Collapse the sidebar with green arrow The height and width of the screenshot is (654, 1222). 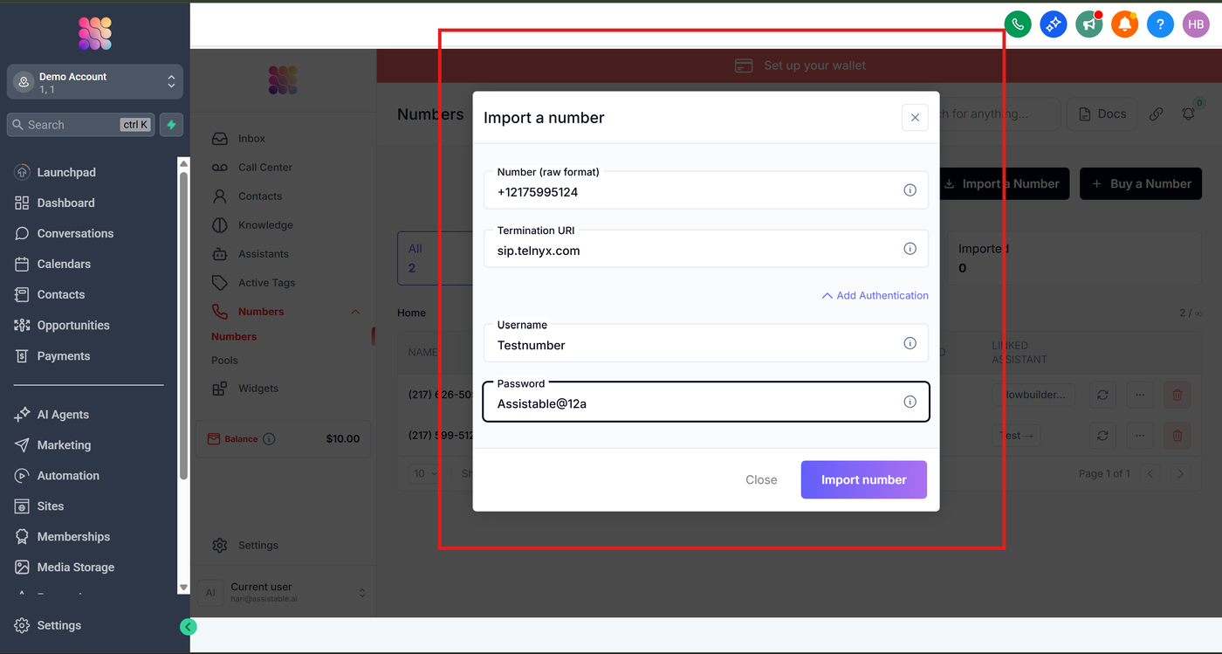188,626
